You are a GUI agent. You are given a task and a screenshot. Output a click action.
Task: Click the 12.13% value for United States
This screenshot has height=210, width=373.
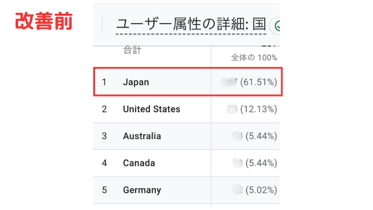(x=259, y=109)
